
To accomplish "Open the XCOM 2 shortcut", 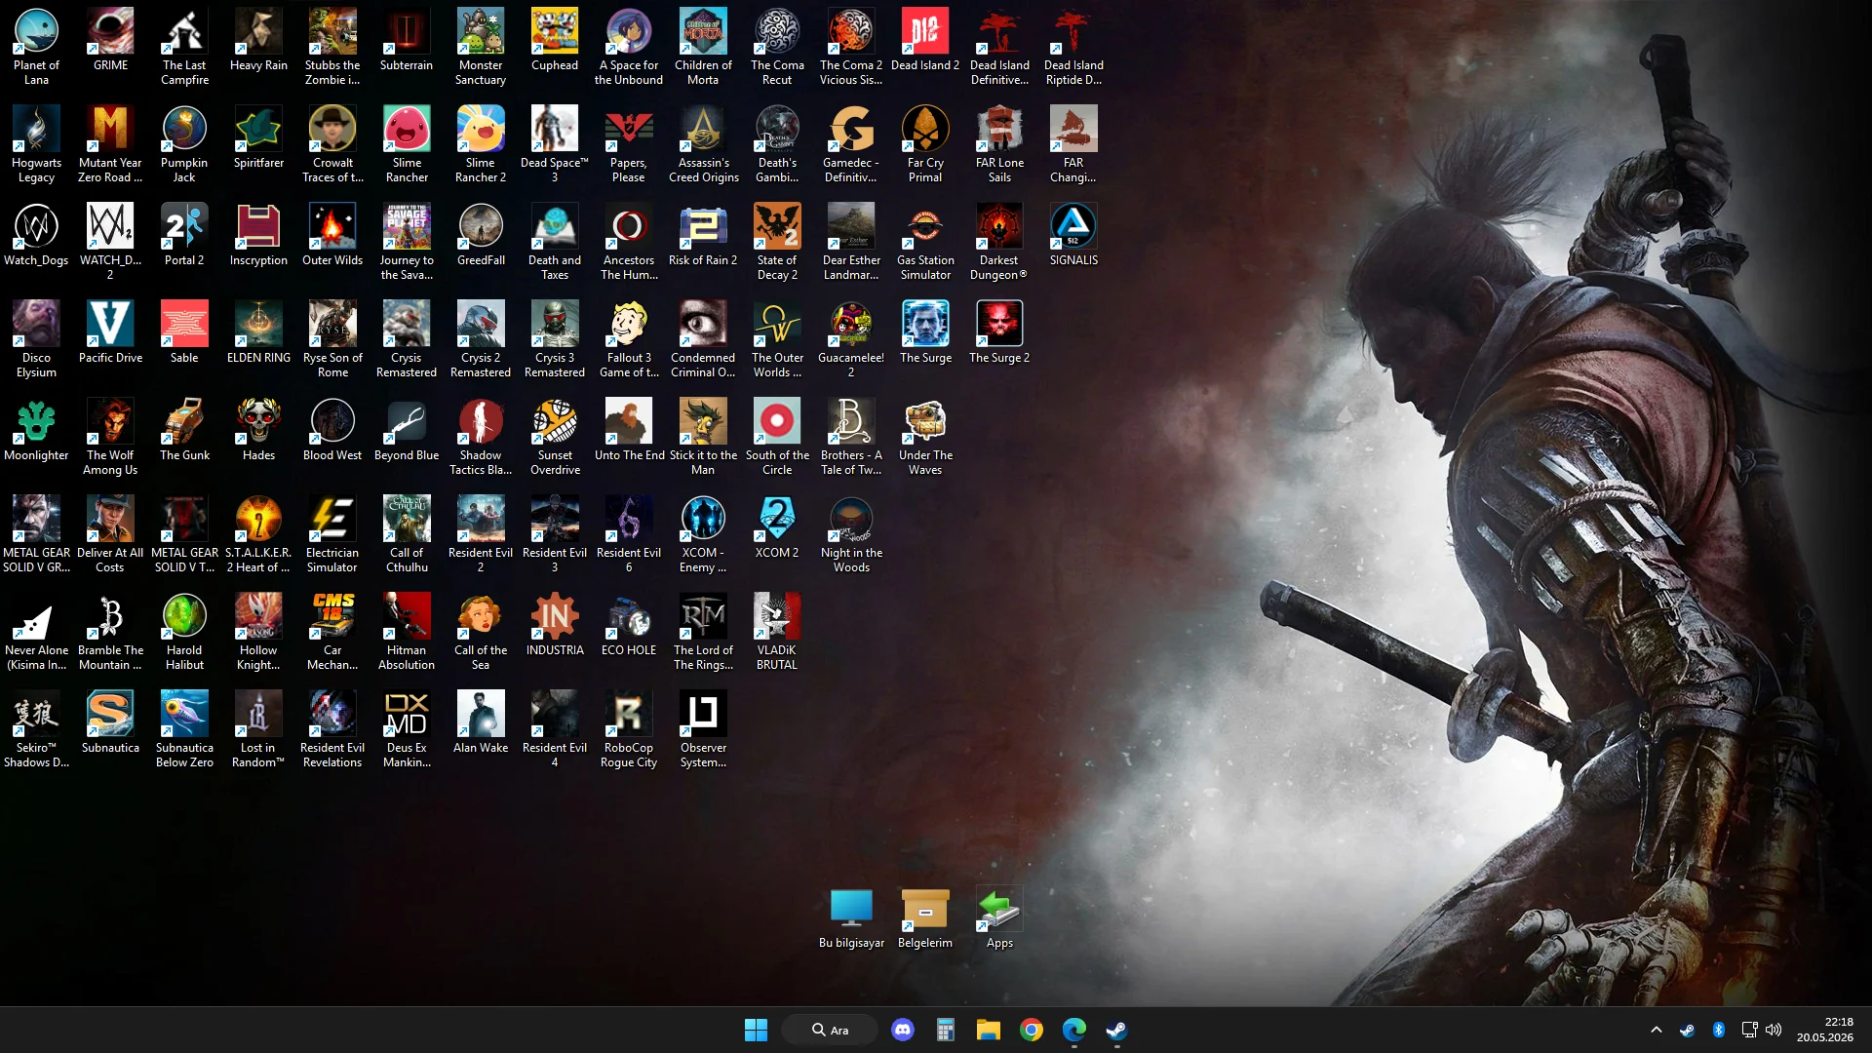I will point(777,527).
